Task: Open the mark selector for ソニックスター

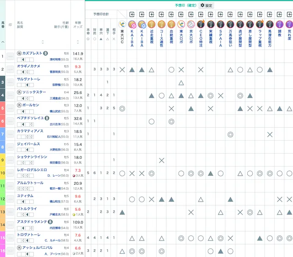Action: [x=10, y=95]
